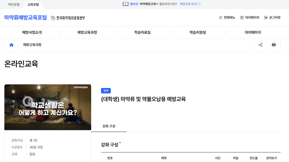This screenshot has height=162, width=289.
Task: Click 제목 column header
Action: tap(164, 158)
